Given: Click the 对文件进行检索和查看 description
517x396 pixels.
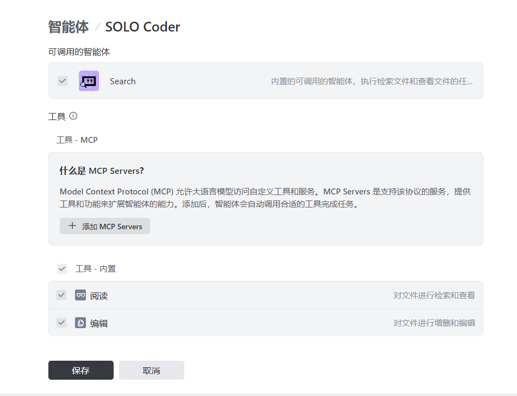Looking at the screenshot, I should (x=434, y=296).
